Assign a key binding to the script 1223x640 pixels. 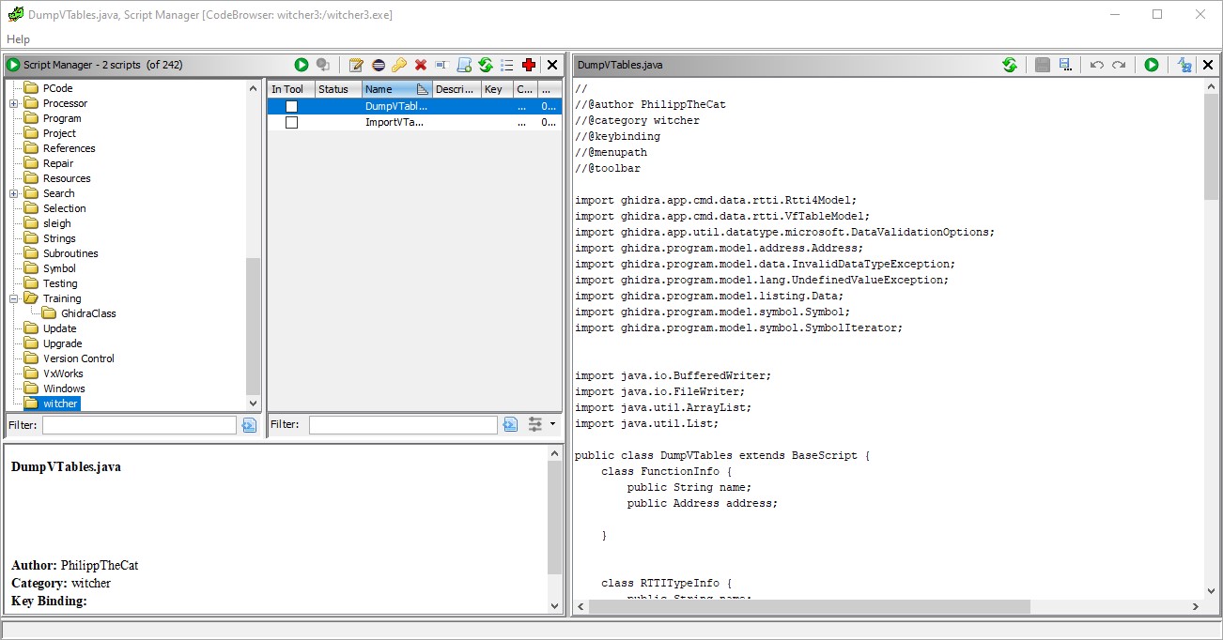click(x=398, y=65)
